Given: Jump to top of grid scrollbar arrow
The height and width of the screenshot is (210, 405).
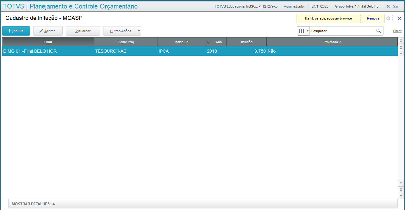Looking at the screenshot, I should (401, 41).
